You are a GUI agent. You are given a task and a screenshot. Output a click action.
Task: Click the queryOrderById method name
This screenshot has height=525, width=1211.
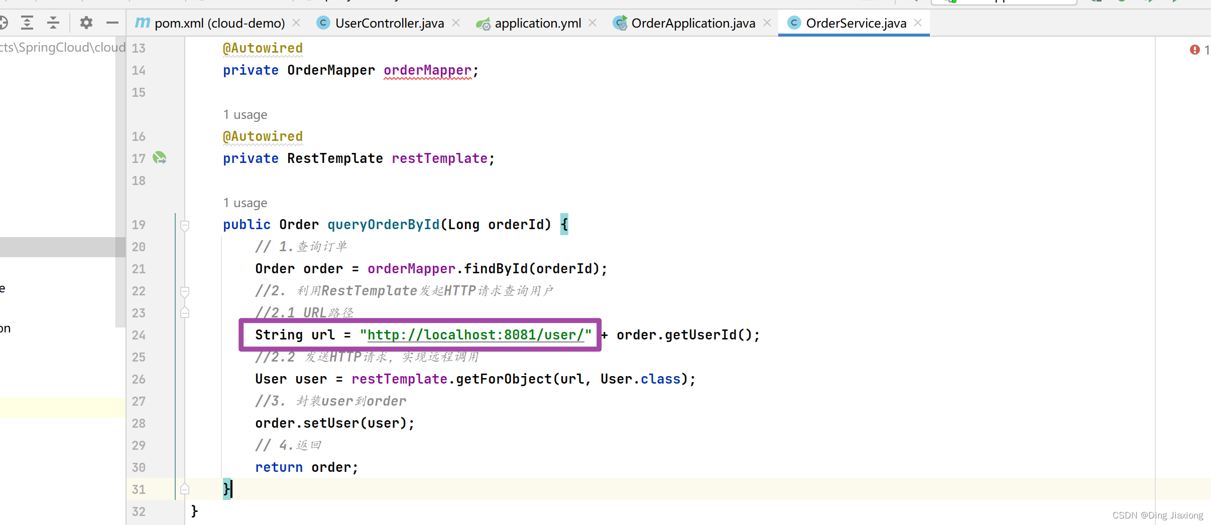click(x=384, y=225)
